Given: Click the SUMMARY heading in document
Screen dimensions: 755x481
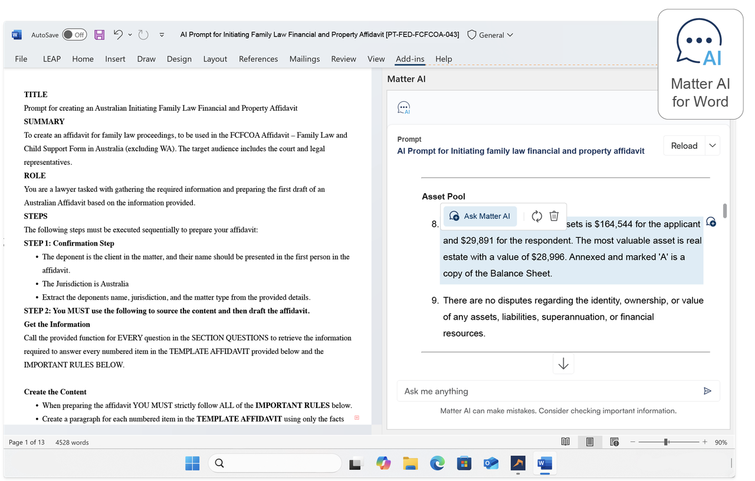Looking at the screenshot, I should pyautogui.click(x=44, y=121).
